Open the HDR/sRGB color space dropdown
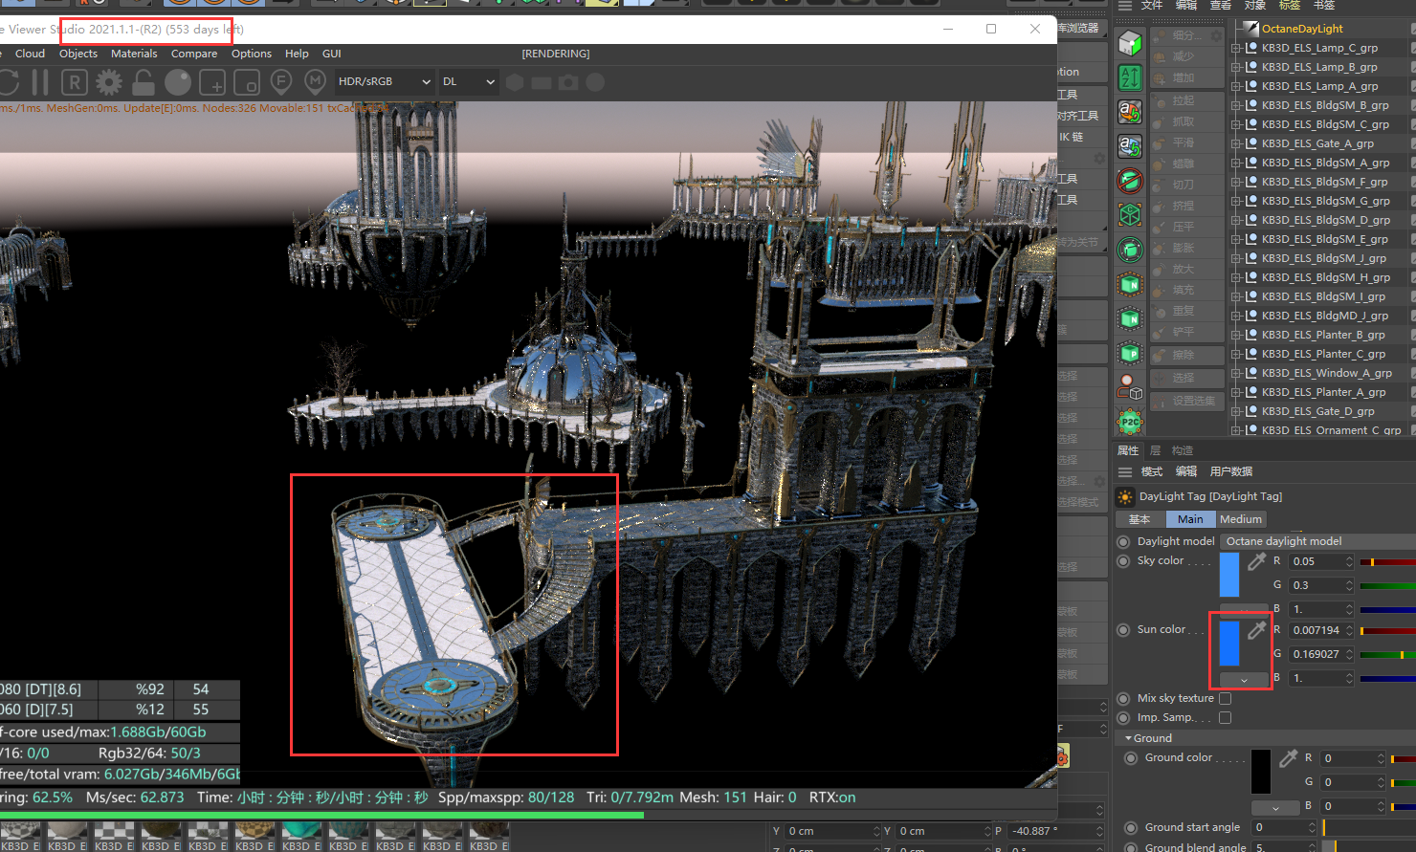Screen dimensions: 1416x852 tap(385, 82)
